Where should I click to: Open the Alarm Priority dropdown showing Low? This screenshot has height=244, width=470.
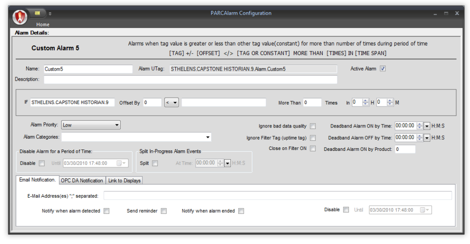click(x=91, y=125)
